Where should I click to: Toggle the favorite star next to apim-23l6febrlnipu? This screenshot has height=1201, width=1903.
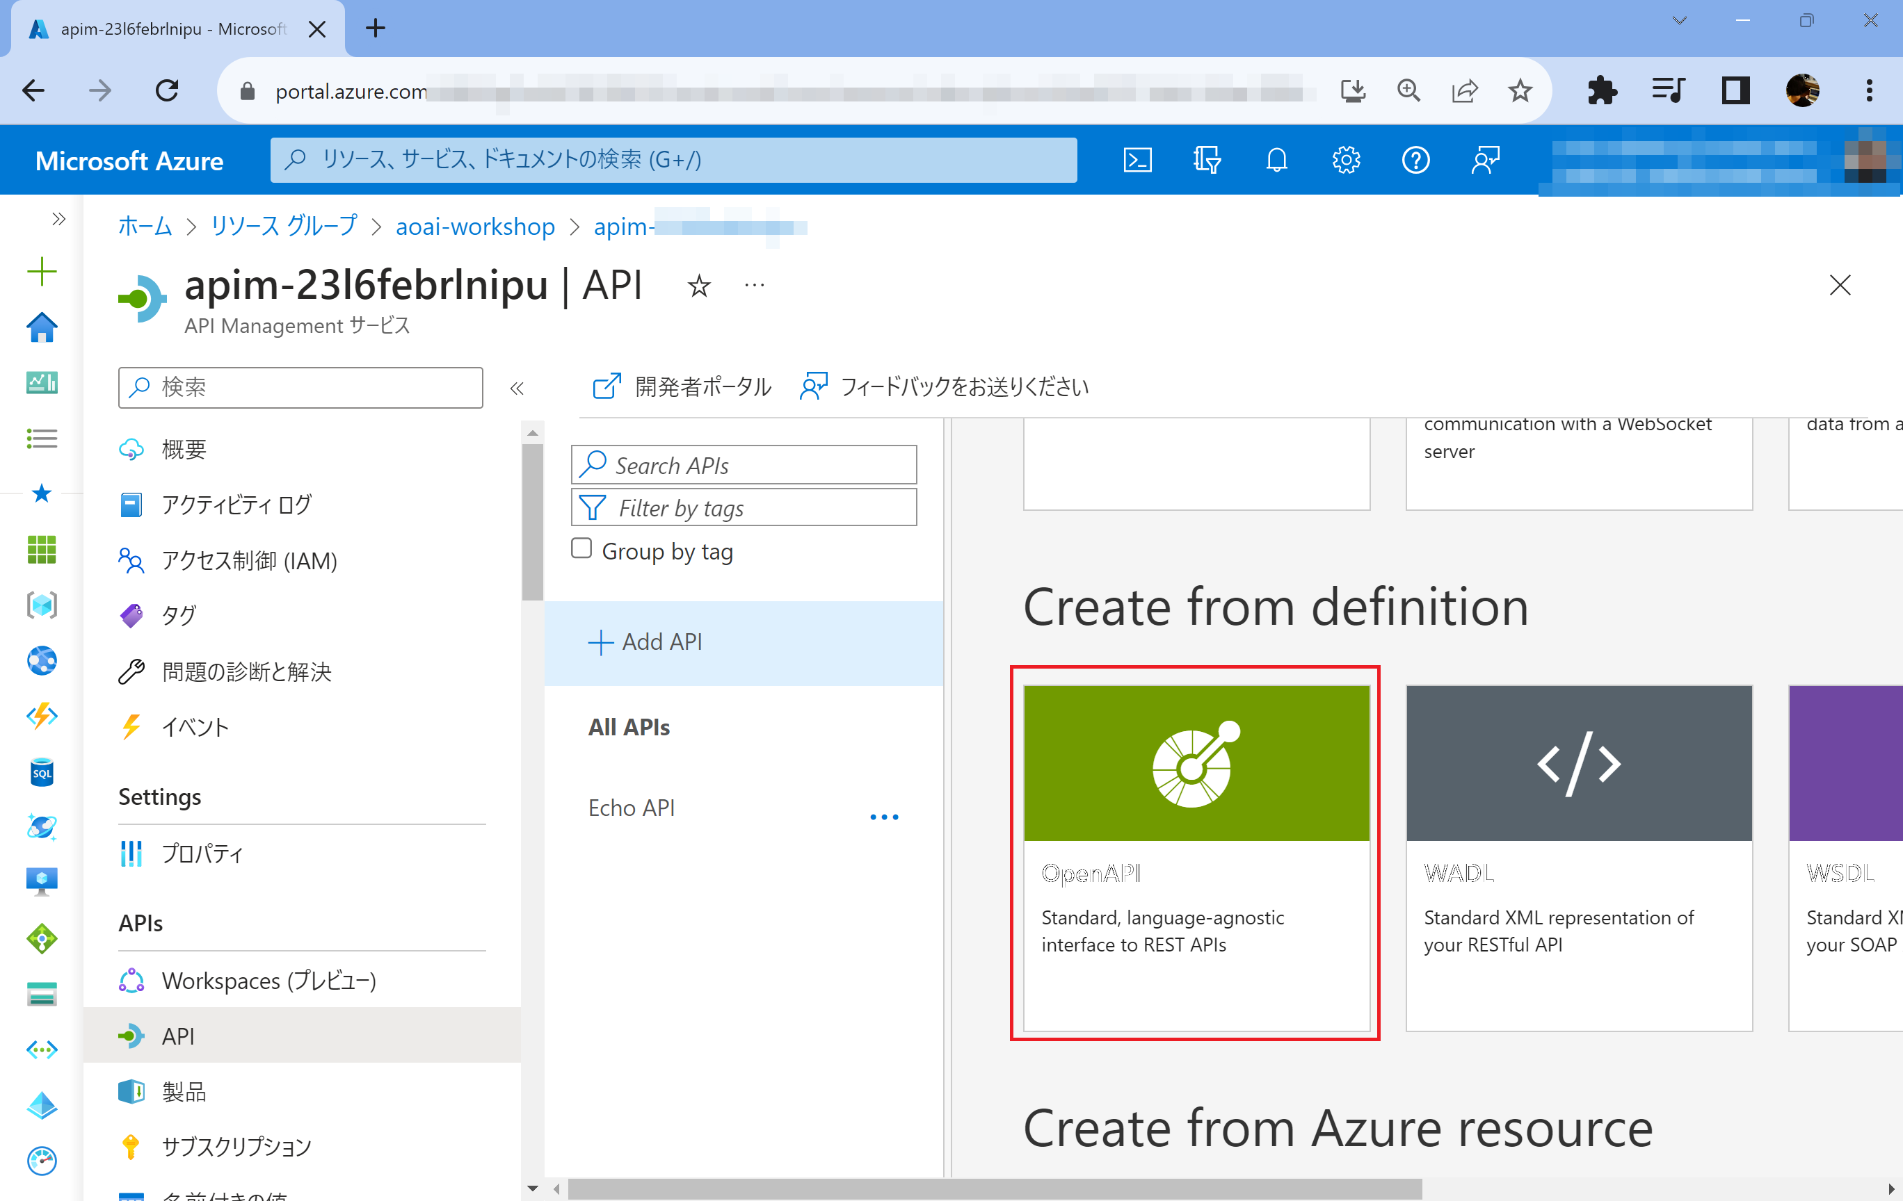tap(698, 286)
